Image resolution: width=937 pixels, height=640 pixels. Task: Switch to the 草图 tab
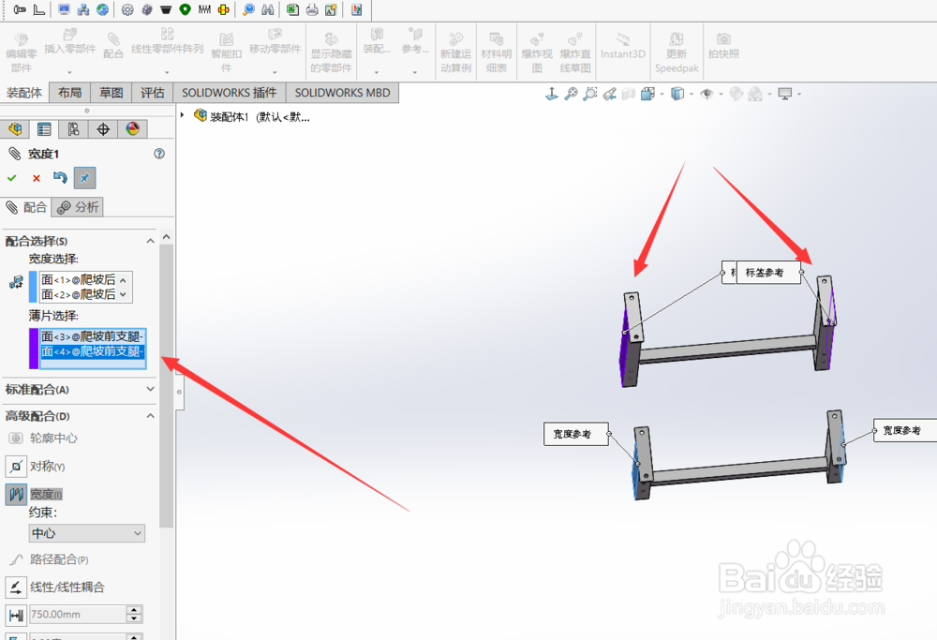(112, 93)
